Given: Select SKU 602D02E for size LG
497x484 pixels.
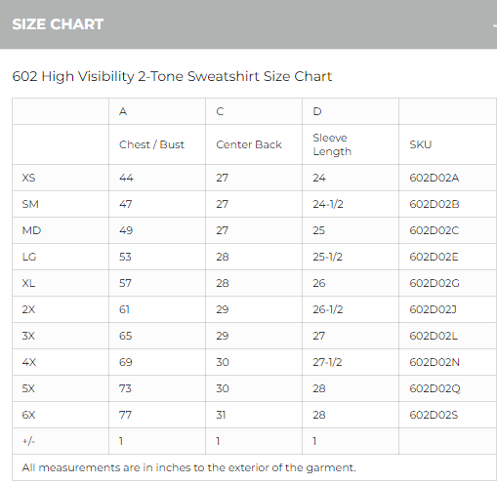Looking at the screenshot, I should coord(434,257).
